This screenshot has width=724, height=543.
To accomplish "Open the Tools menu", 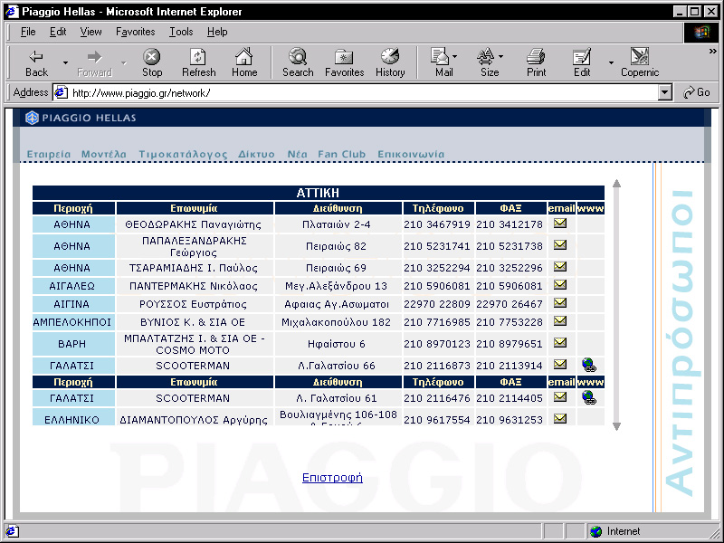I will coord(181,32).
